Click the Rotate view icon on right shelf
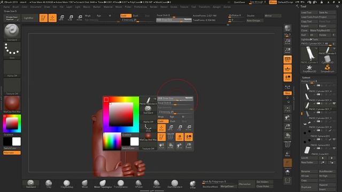The height and width of the screenshot is (192, 342). [x=287, y=136]
